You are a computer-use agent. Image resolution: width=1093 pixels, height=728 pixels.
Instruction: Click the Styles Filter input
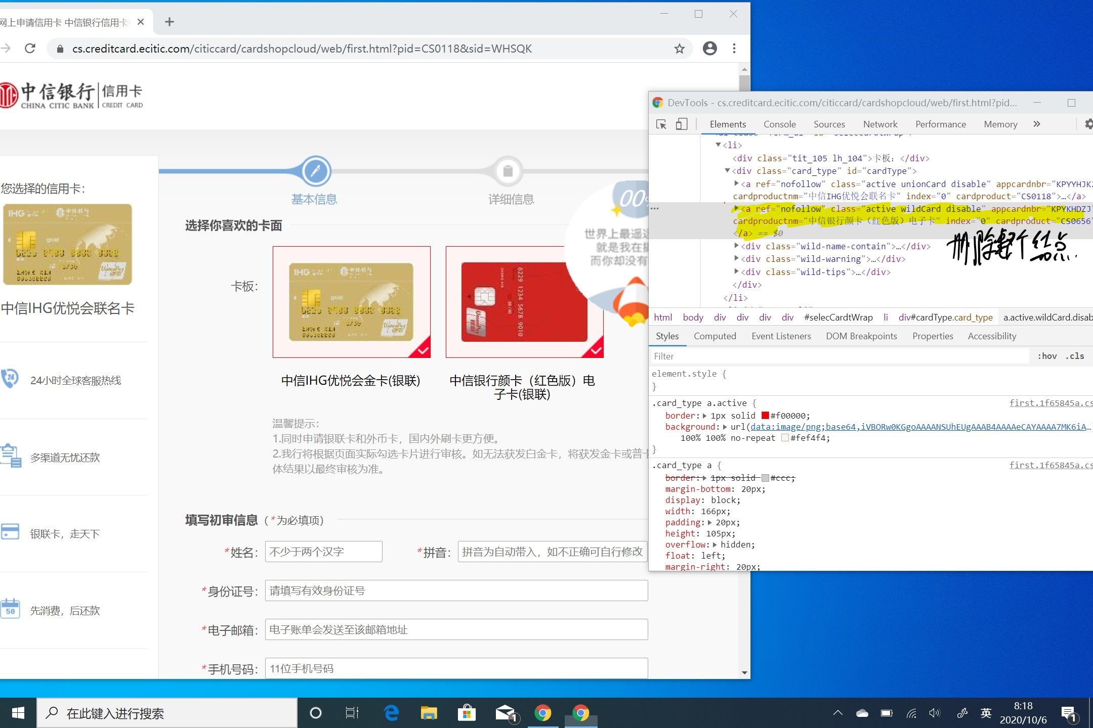click(840, 356)
